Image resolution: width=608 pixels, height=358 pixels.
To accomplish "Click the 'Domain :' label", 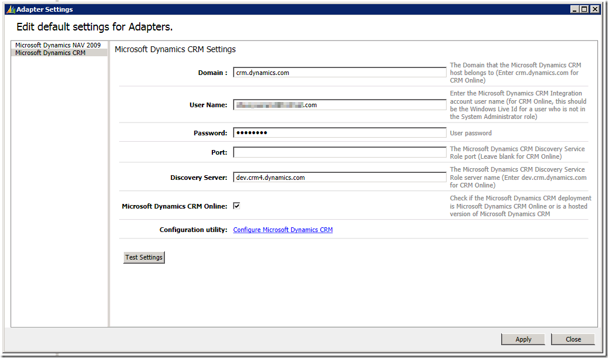I will pyautogui.click(x=213, y=73).
